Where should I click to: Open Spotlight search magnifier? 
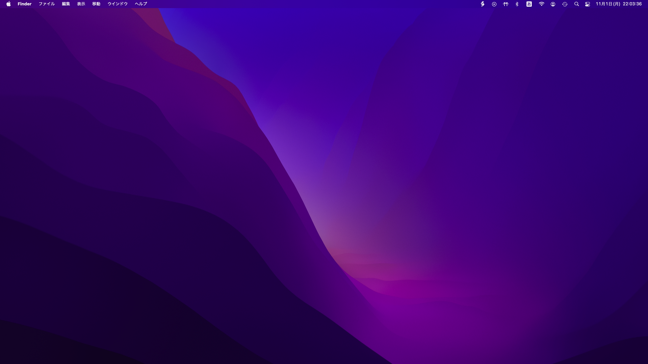[x=576, y=4]
